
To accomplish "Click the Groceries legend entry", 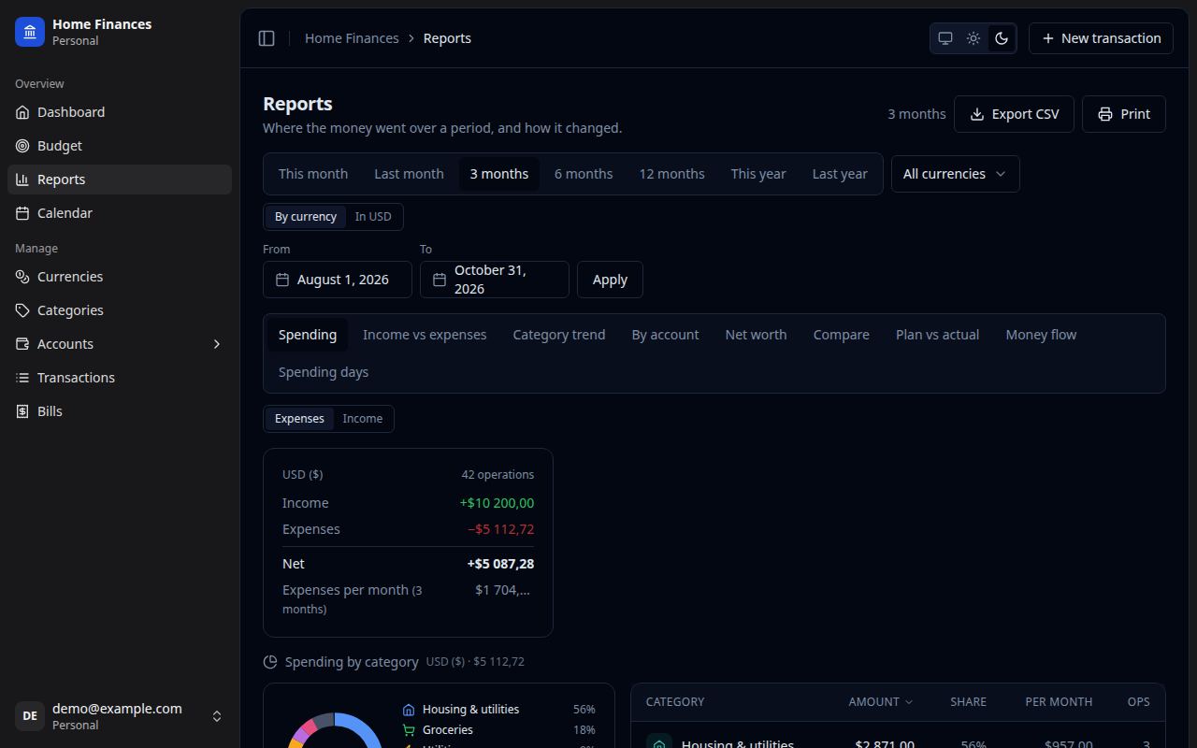I will [x=498, y=730].
